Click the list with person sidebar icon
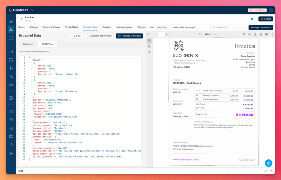 pyautogui.click(x=11, y=77)
